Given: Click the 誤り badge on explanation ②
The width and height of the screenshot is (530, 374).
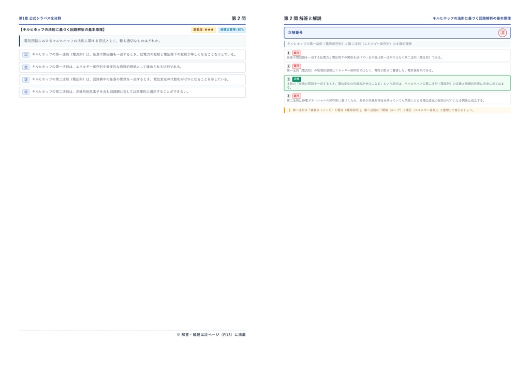Looking at the screenshot, I should [x=297, y=66].
